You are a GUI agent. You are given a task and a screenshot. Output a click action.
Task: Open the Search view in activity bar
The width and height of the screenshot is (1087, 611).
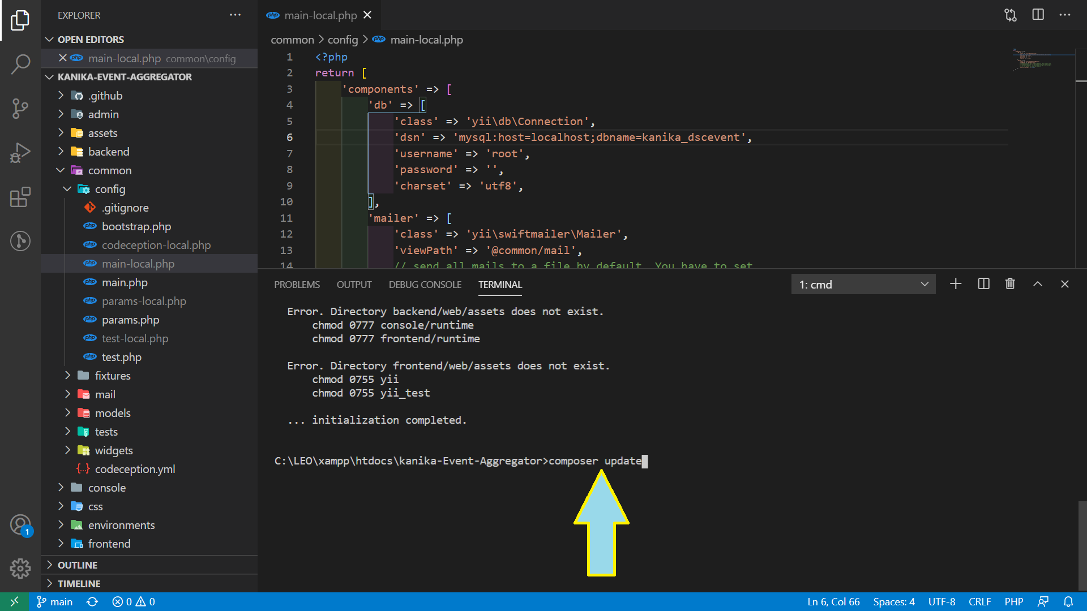[20, 64]
